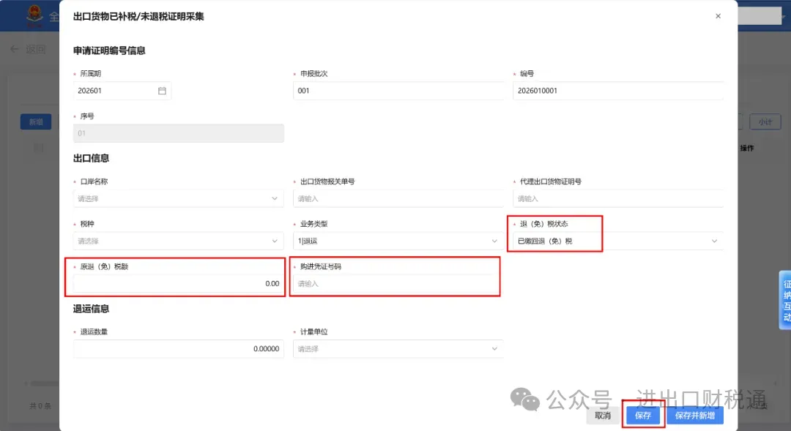This screenshot has width=791, height=431.
Task: Edit the 编号 field showing 2026010001
Action: coord(618,91)
